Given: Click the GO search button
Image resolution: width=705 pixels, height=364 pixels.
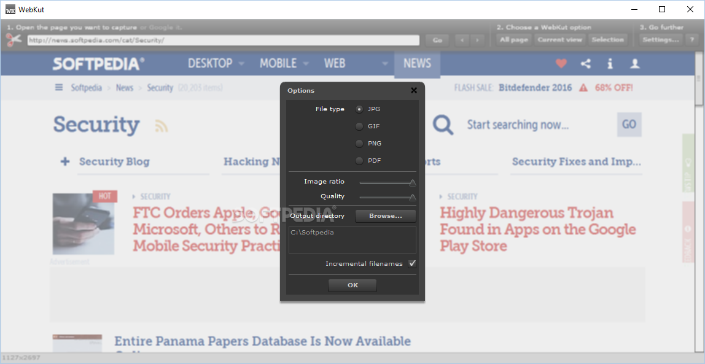Looking at the screenshot, I should [629, 124].
